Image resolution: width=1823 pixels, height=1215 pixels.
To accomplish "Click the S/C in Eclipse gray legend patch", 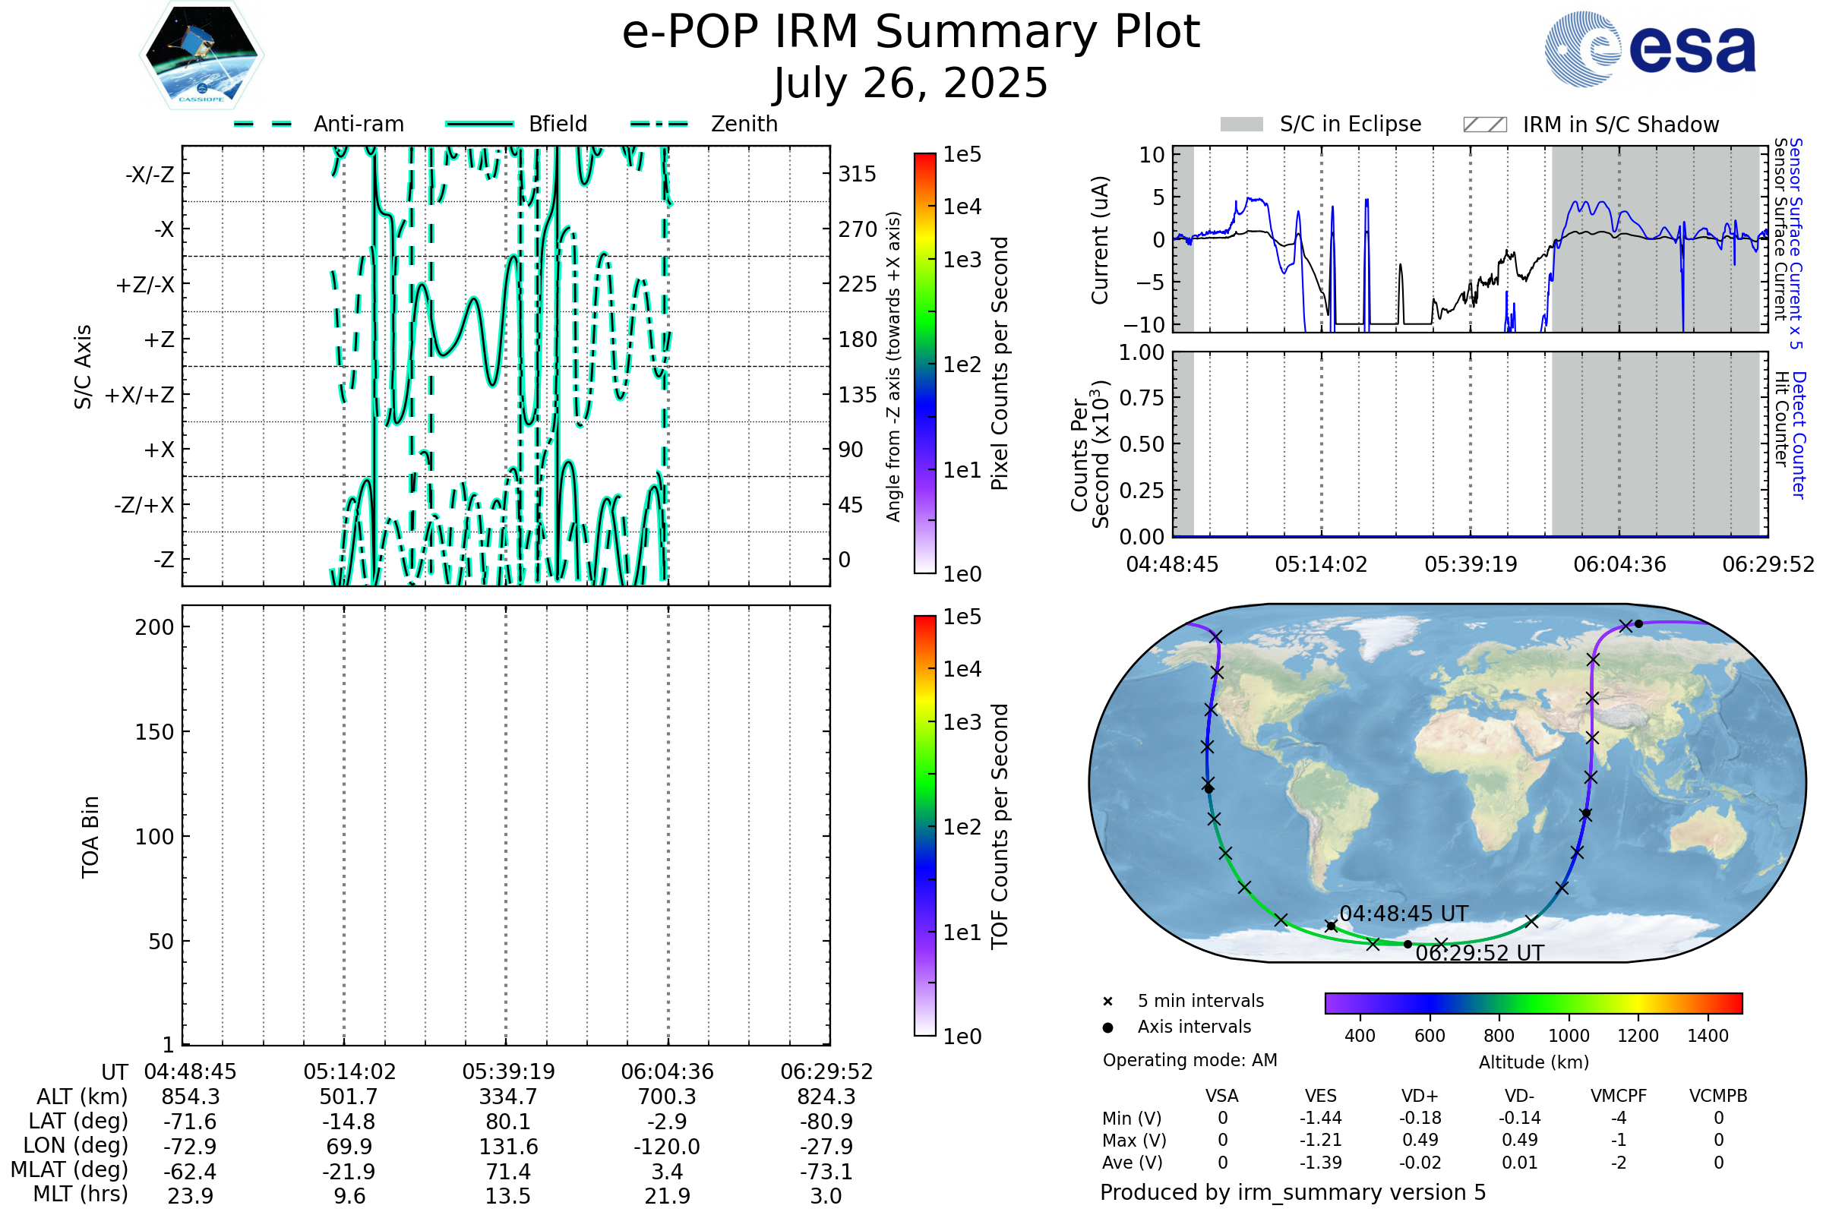I will coord(1241,125).
